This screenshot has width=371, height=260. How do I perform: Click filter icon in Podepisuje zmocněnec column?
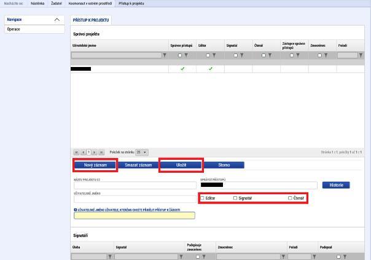[204, 256]
